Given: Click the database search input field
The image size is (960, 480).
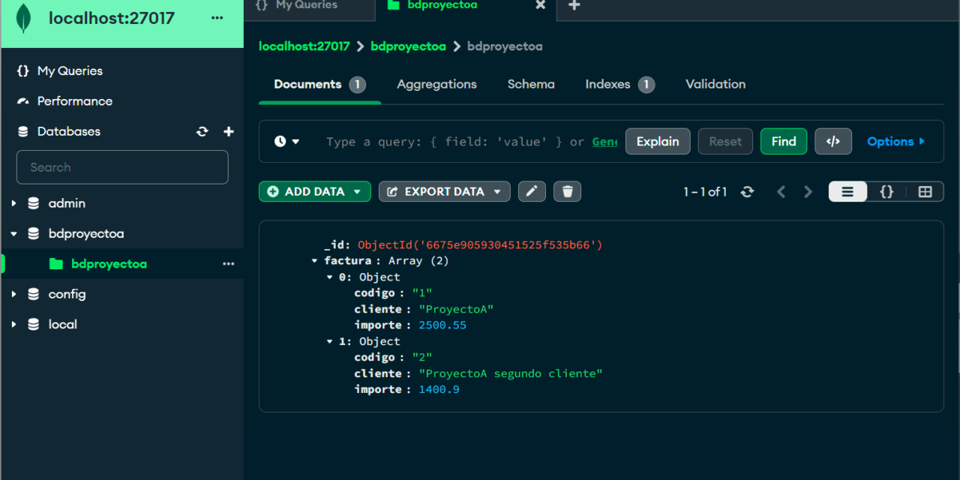Looking at the screenshot, I should click(122, 166).
